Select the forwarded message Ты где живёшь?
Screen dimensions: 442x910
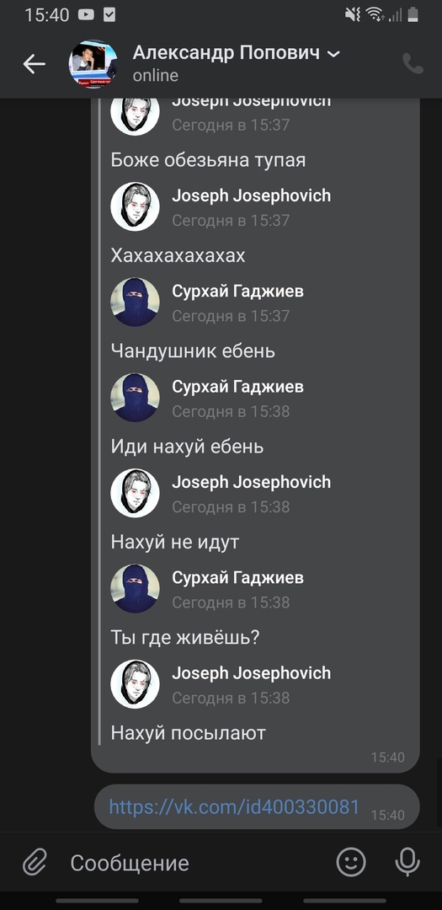185,637
